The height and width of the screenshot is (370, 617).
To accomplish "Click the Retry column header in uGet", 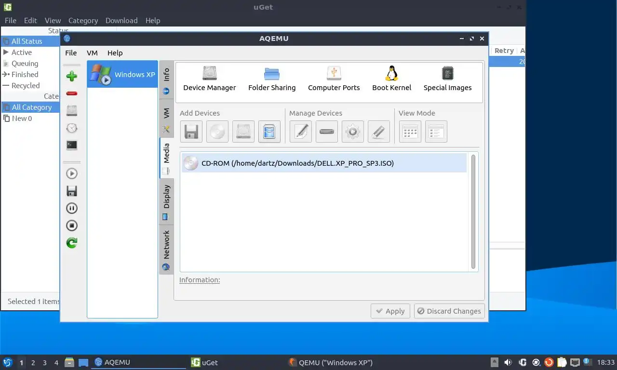I will pyautogui.click(x=504, y=51).
